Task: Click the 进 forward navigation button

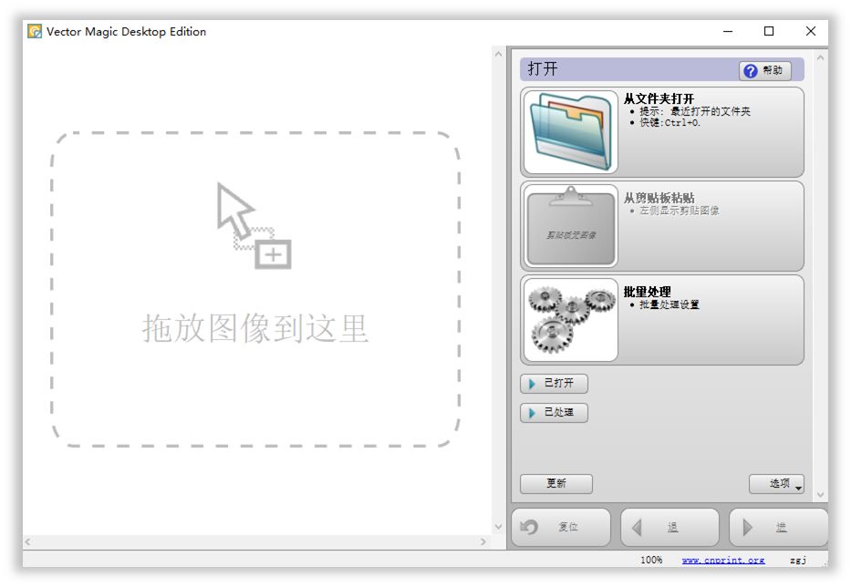Action: [x=778, y=527]
